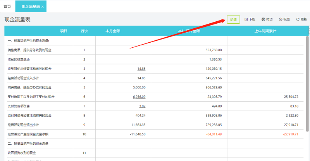This screenshot has width=310, height=161.
Task: Click the 11,663.35 monthly outflow subtotal
Action: click(138, 125)
